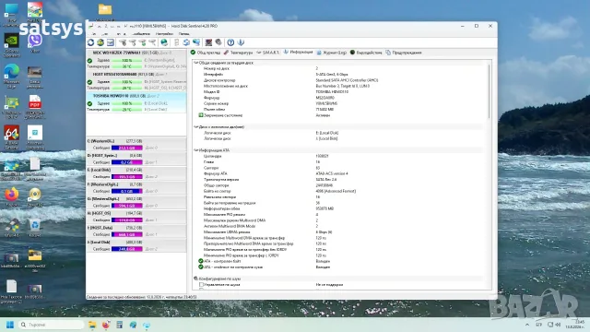Click the Standard SATA AHCI Controller value
590x332 pixels.
click(x=347, y=80)
